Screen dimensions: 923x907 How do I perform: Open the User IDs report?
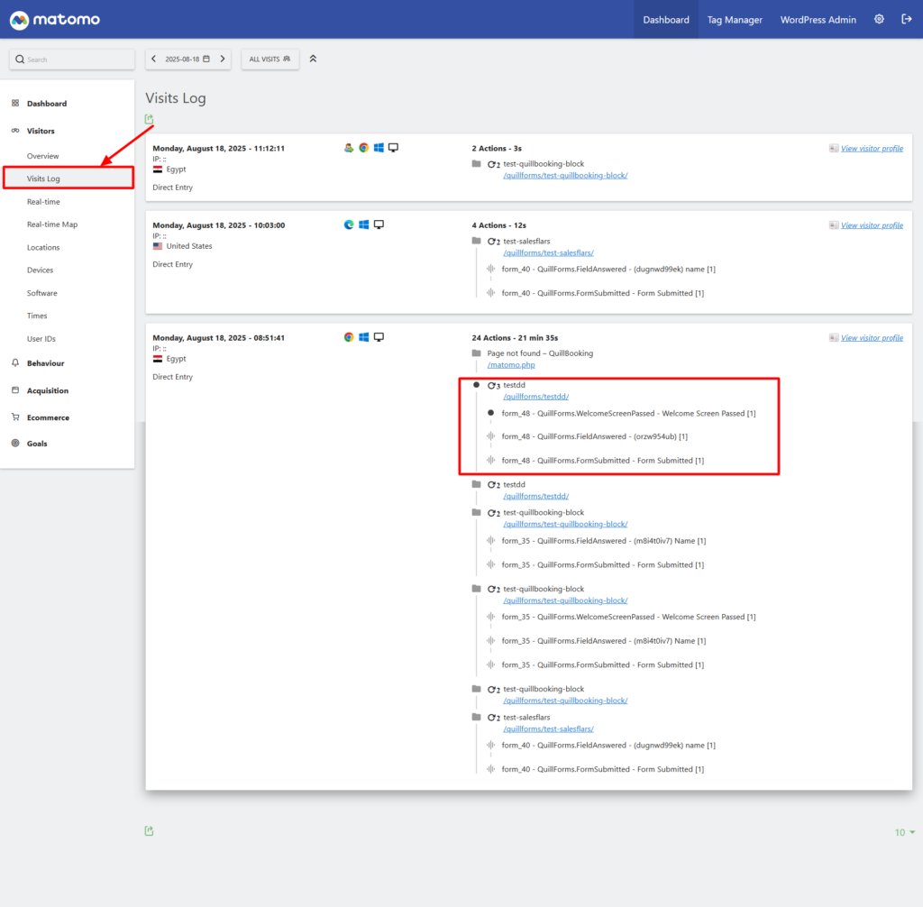pos(41,339)
